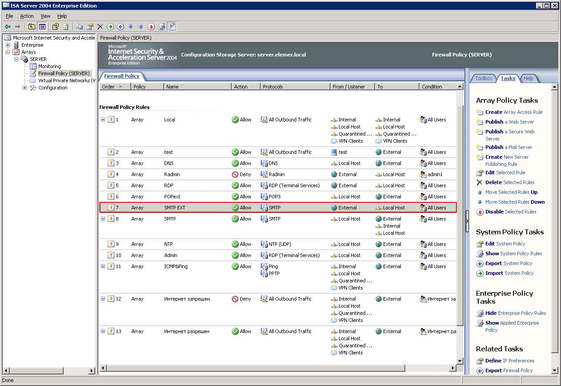This screenshot has height=386, width=561.
Task: Click the green Allow icon of the DNS rule
Action: 235,163
